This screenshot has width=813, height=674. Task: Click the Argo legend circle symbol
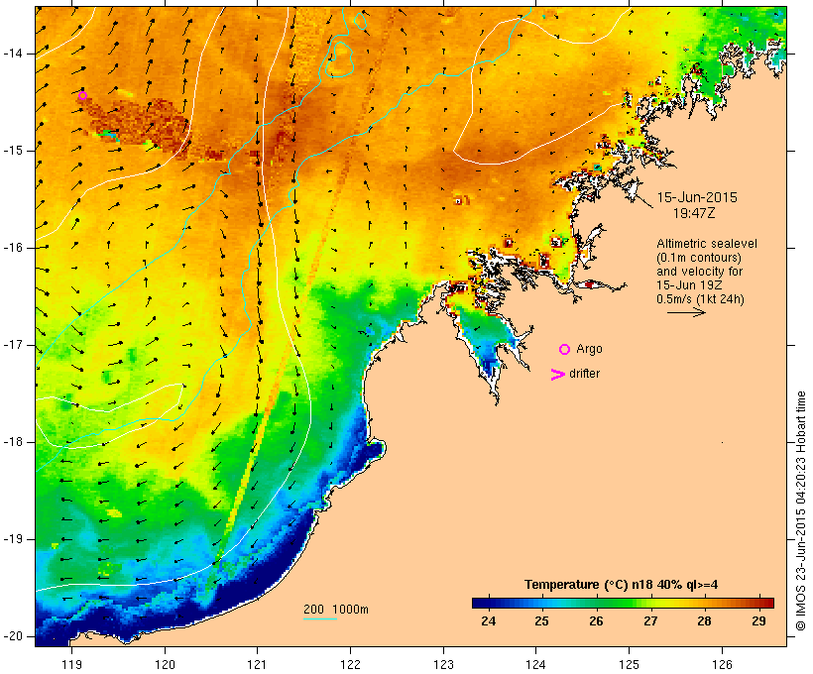tap(565, 350)
